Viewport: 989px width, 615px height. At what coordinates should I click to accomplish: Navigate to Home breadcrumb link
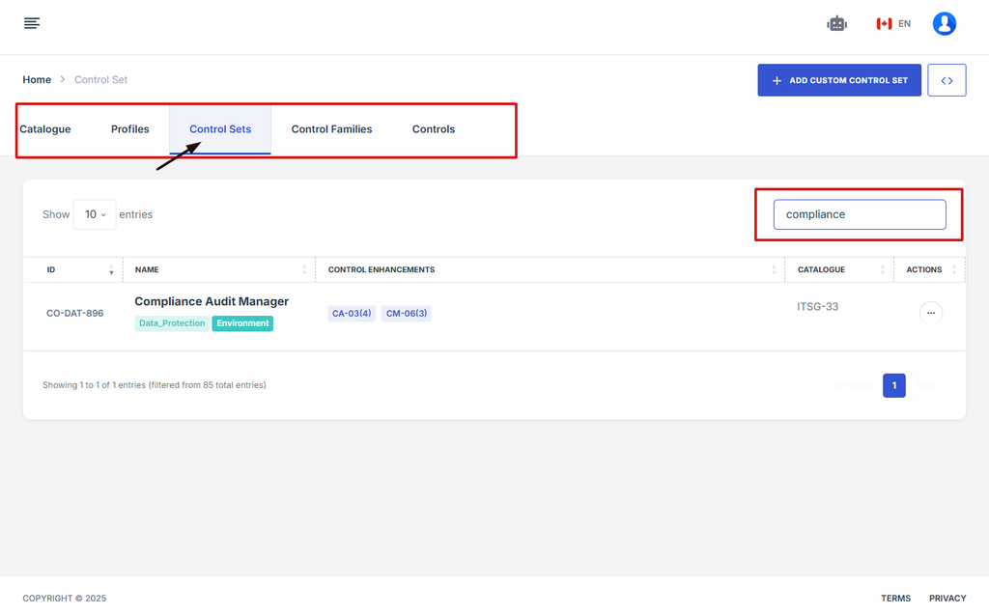click(x=37, y=80)
